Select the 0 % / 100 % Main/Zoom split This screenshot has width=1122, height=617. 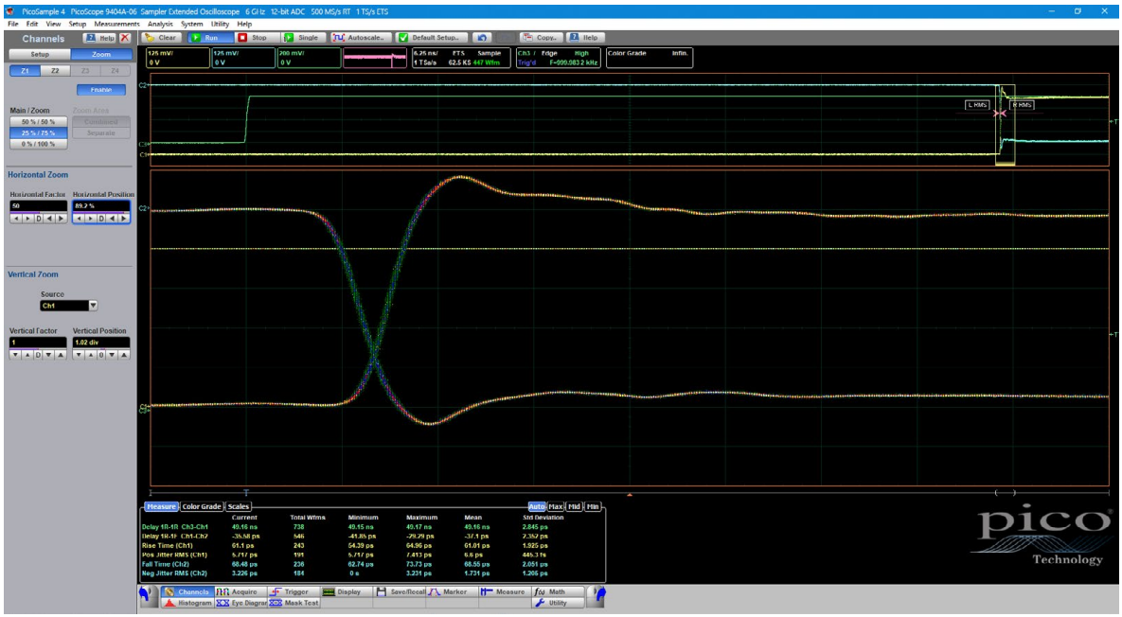38,144
